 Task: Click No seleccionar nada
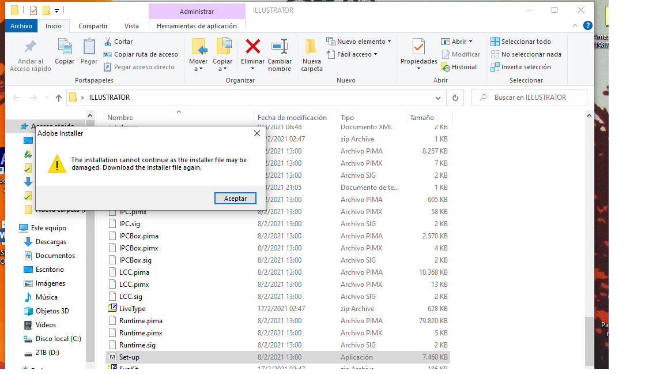pos(526,54)
